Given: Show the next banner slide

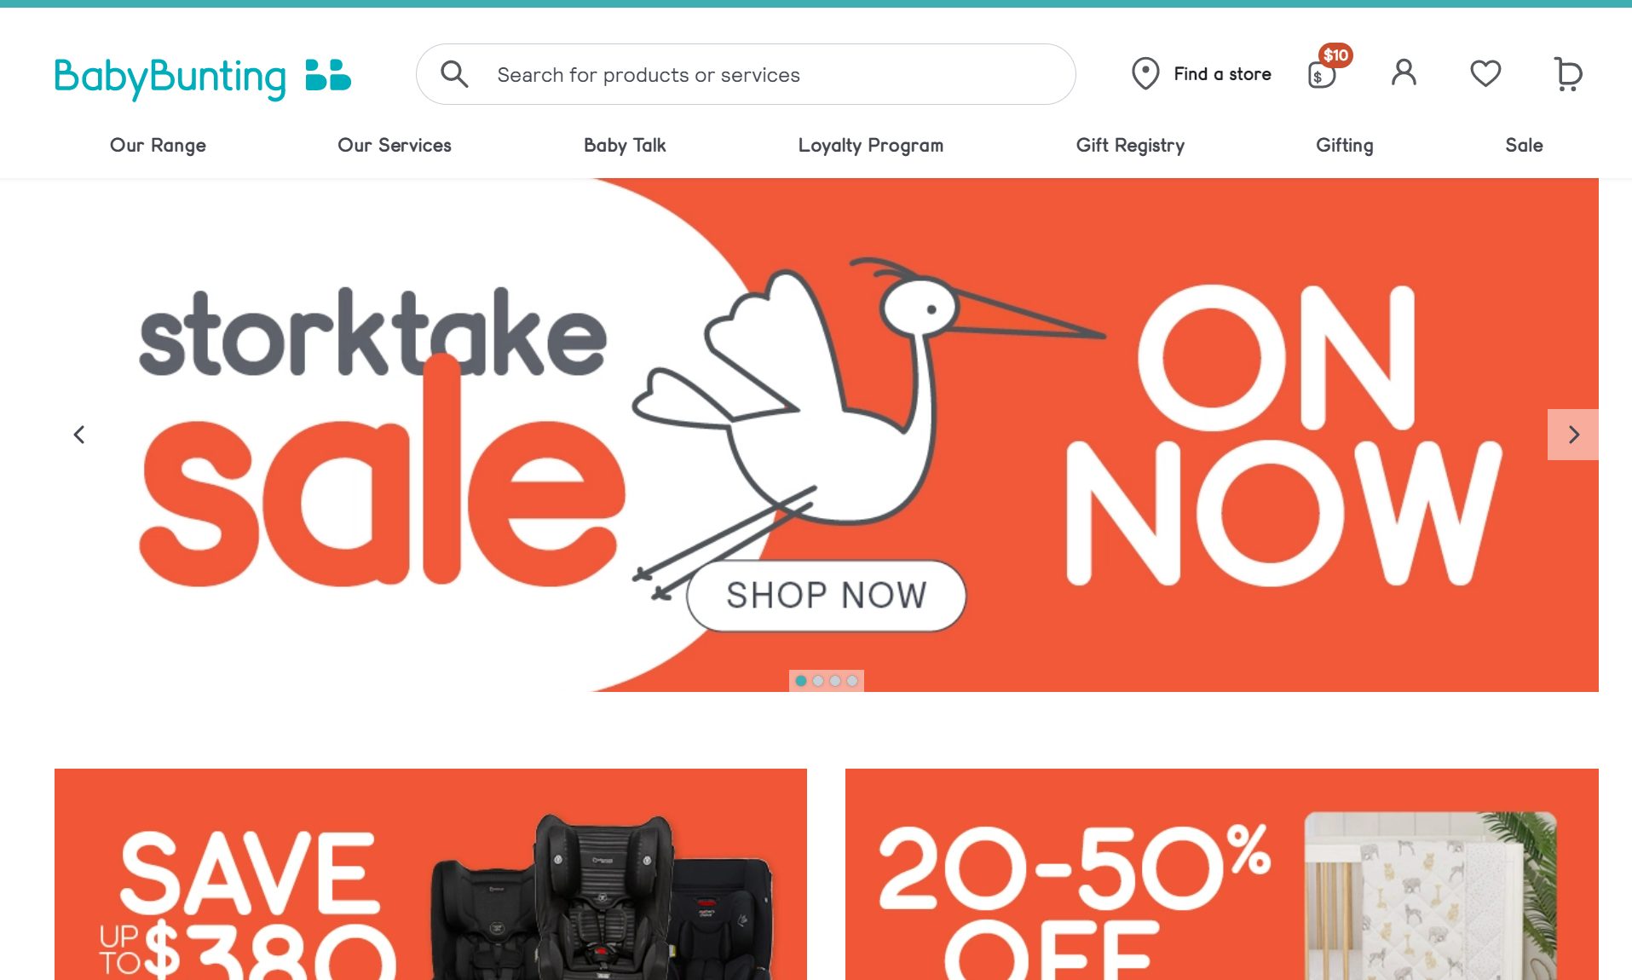Looking at the screenshot, I should [1573, 435].
